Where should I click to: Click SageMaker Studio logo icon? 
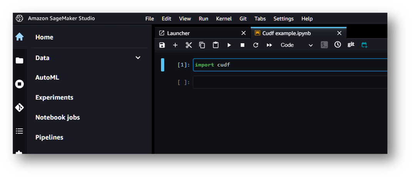click(x=20, y=18)
